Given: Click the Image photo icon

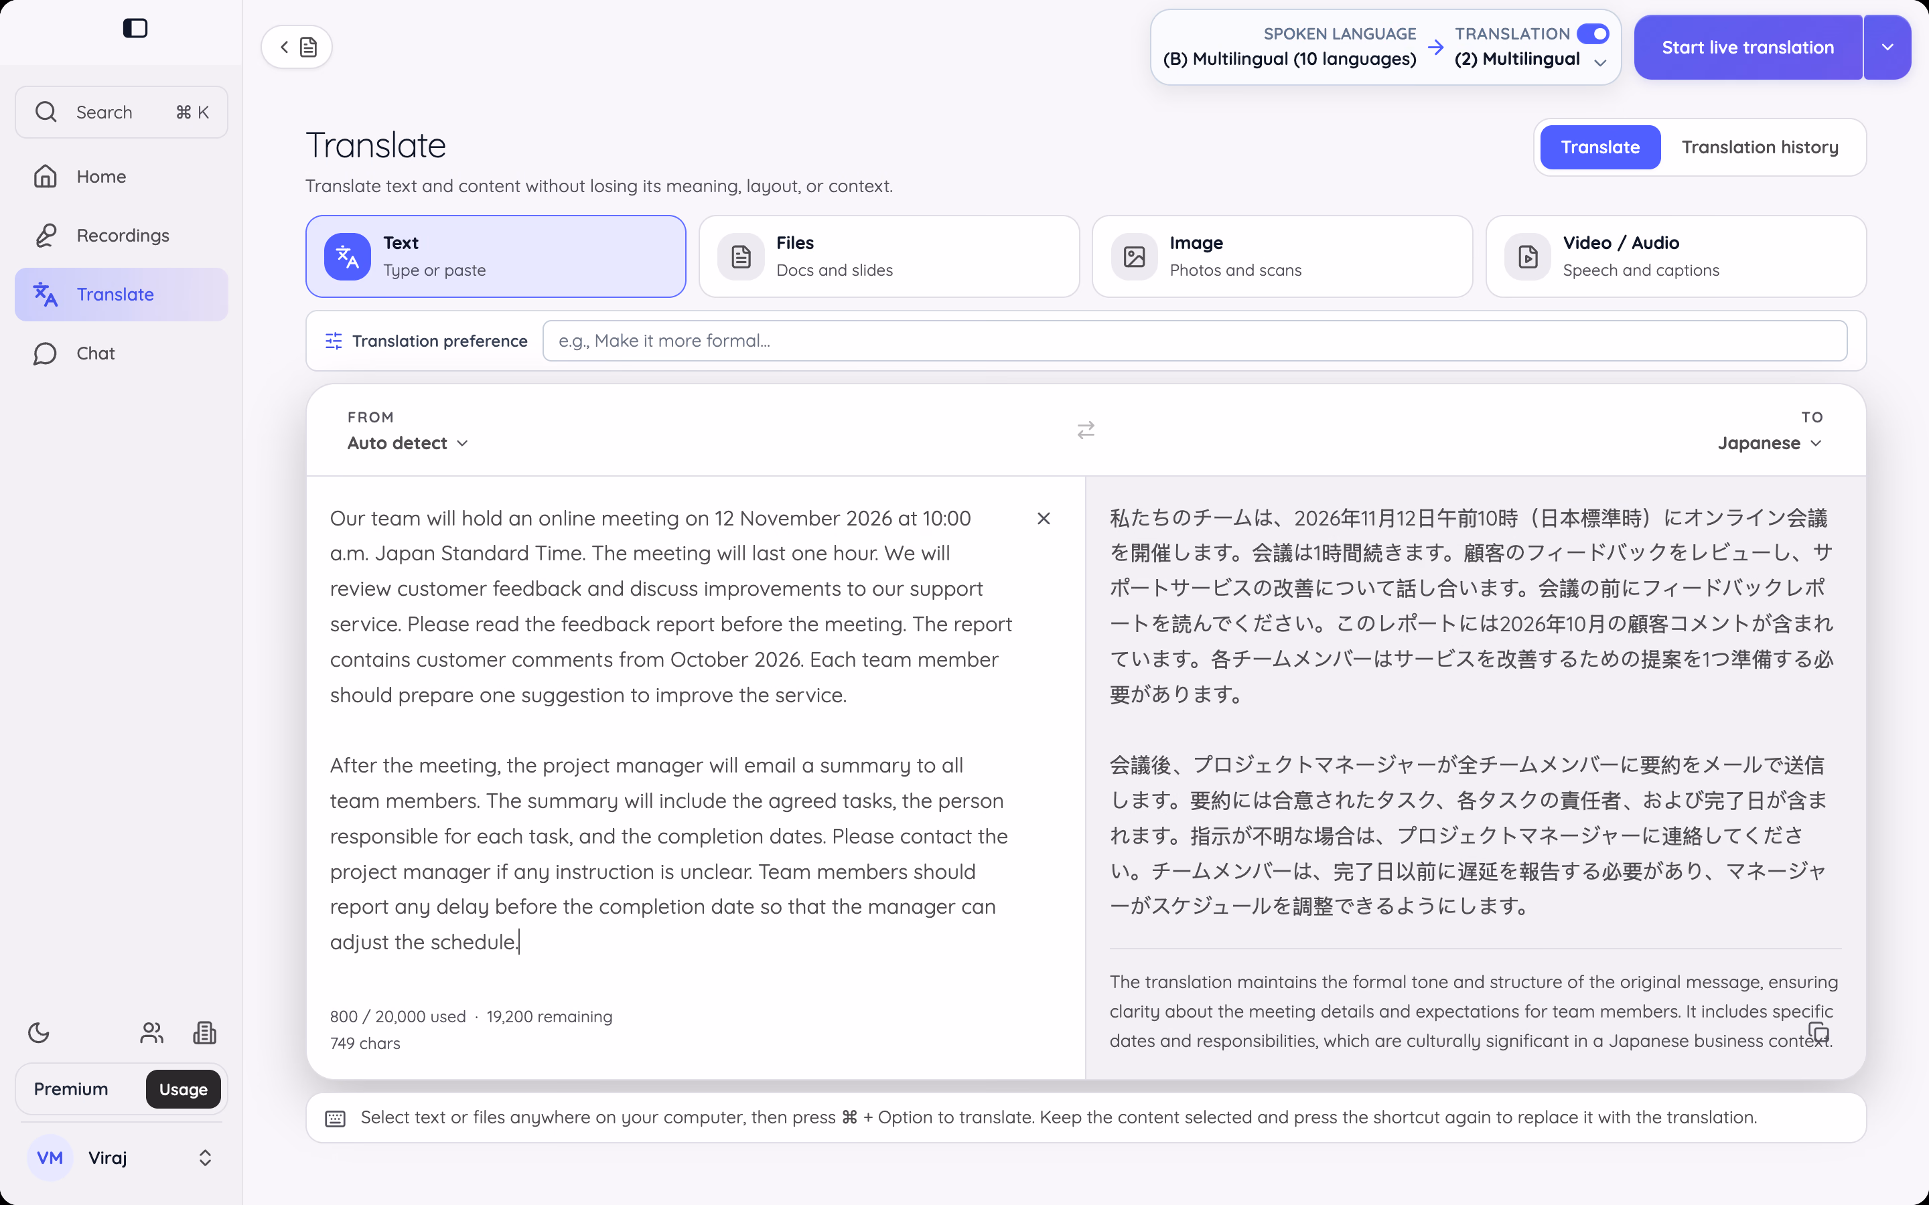Looking at the screenshot, I should [1134, 256].
